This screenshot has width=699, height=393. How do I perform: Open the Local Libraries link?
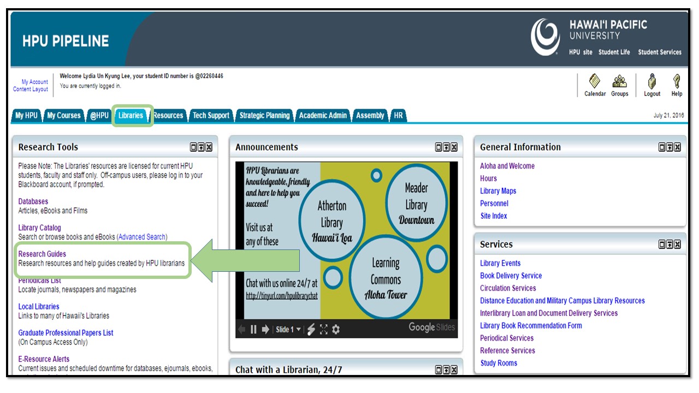pyautogui.click(x=39, y=307)
